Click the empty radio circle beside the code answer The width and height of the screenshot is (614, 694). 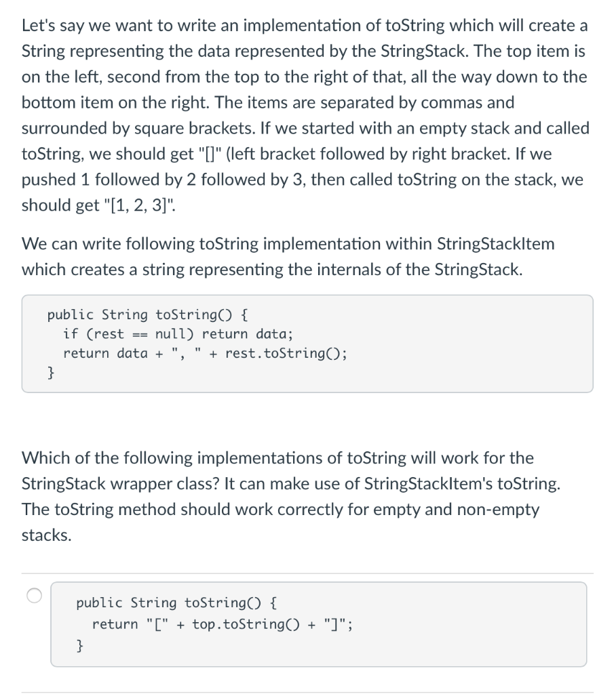(x=33, y=596)
